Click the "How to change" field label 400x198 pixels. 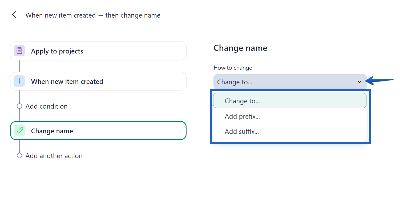tap(233, 68)
